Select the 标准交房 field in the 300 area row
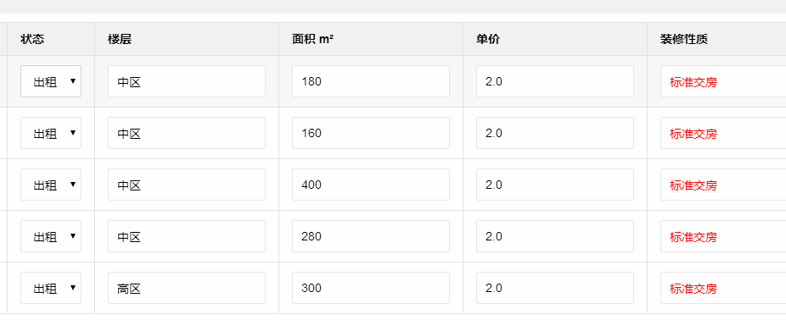The height and width of the screenshot is (320, 786). tap(723, 288)
